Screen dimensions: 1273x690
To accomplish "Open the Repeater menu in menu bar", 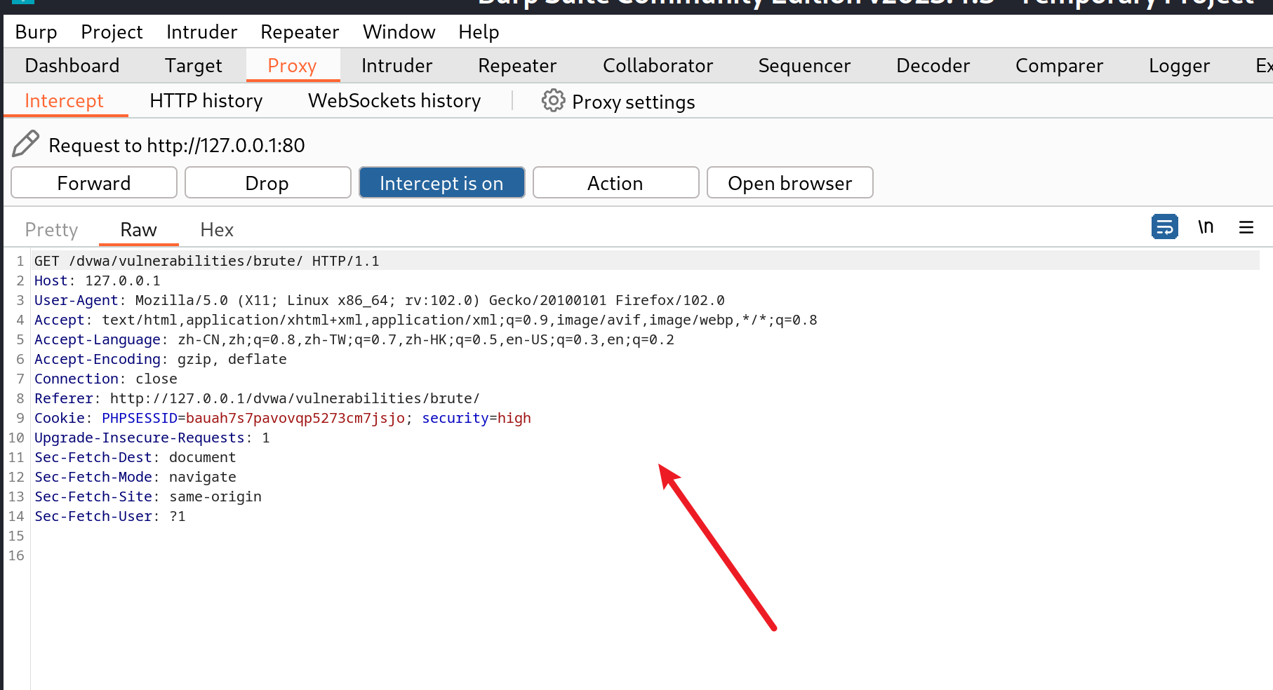I will (300, 32).
